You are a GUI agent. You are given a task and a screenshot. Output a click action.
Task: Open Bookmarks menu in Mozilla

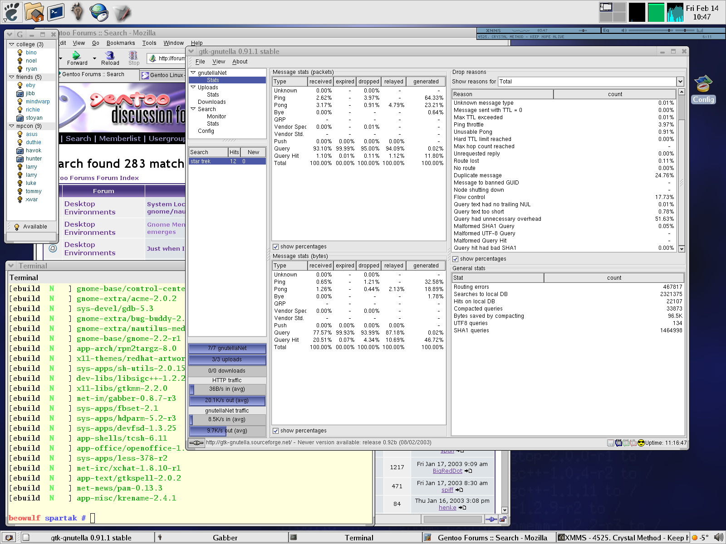click(x=121, y=43)
